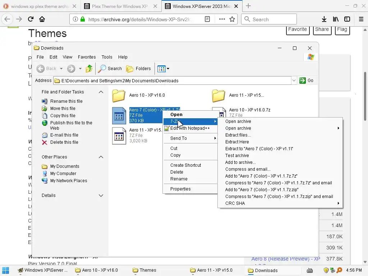Image resolution: width=368 pixels, height=276 pixels.
Task: Click the Windows Start button
Action: (5, 270)
